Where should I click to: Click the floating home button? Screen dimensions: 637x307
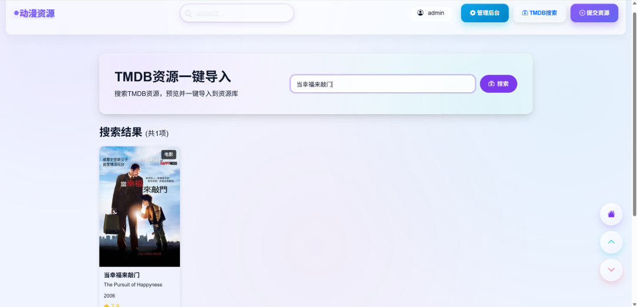[x=611, y=214]
